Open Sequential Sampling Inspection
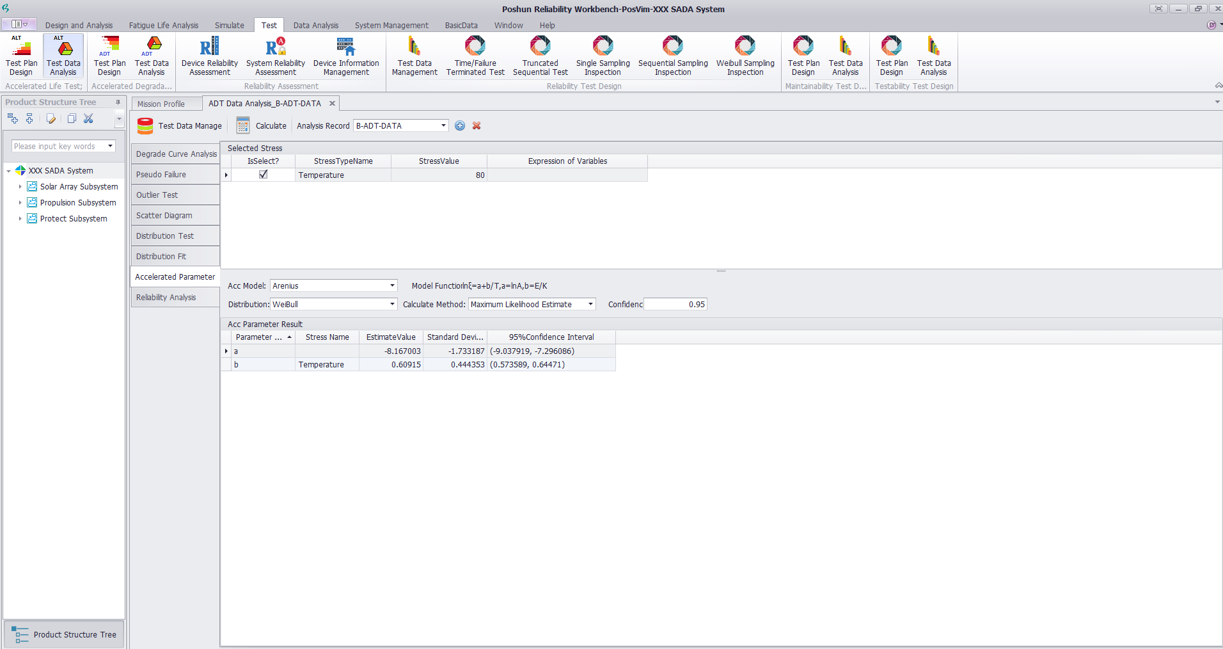This screenshot has height=649, width=1223. pyautogui.click(x=673, y=56)
